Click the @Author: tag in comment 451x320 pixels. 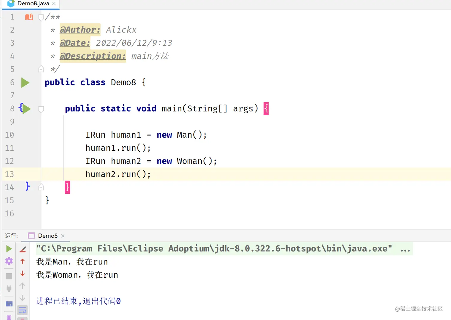coord(80,30)
